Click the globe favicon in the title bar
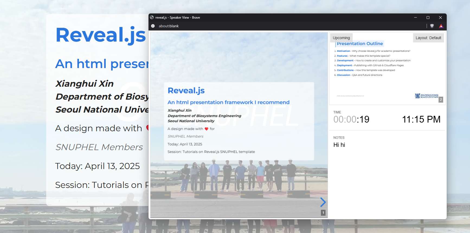Image resolution: width=470 pixels, height=233 pixels. [152, 17]
